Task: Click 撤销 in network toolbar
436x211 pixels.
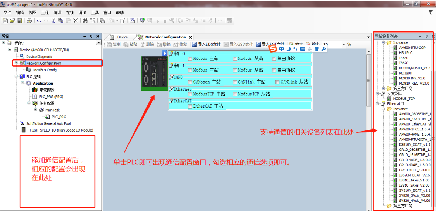Action: point(164,44)
